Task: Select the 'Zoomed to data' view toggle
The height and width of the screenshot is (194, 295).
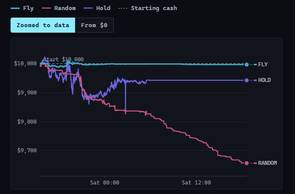Action: (x=43, y=25)
